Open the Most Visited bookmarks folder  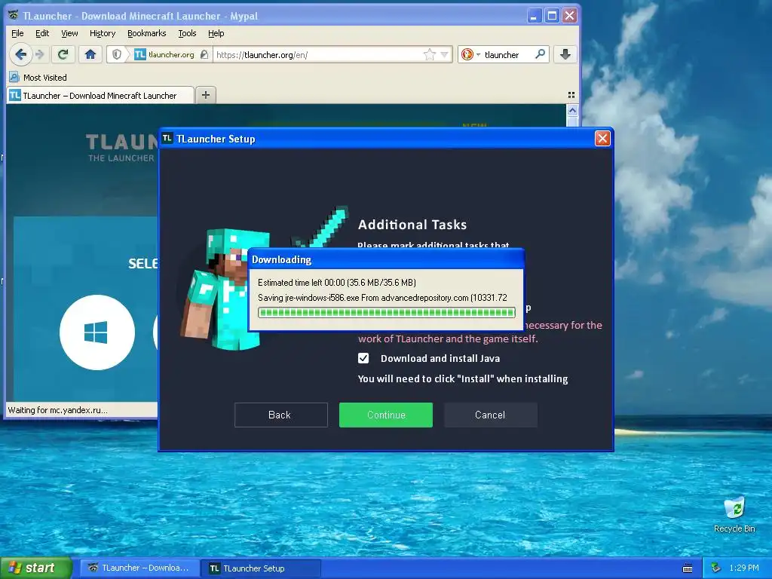(x=38, y=78)
